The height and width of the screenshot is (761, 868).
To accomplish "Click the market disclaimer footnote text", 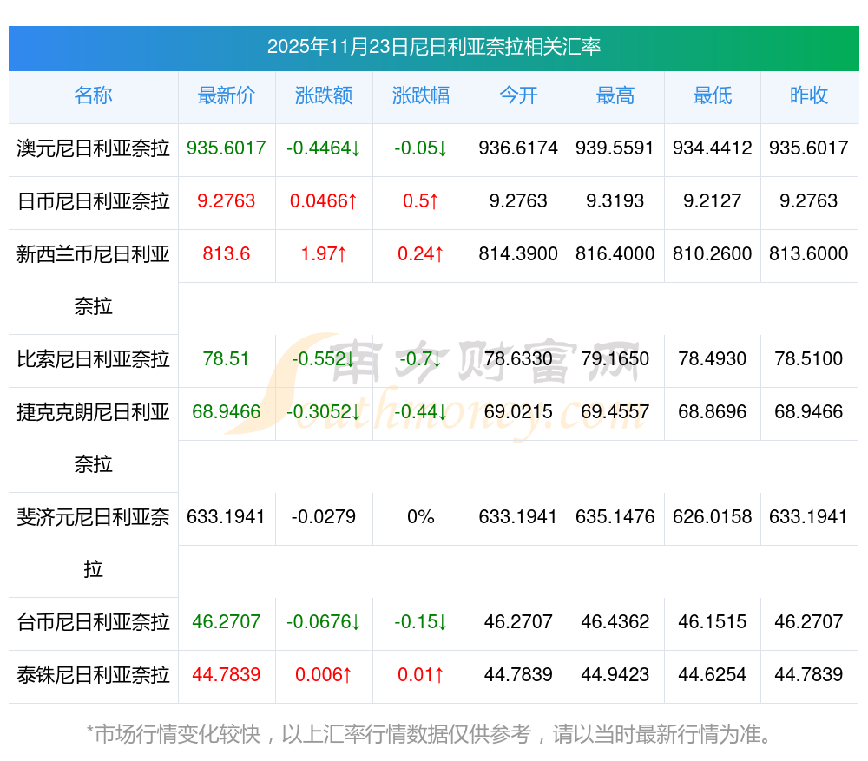I will [x=429, y=734].
